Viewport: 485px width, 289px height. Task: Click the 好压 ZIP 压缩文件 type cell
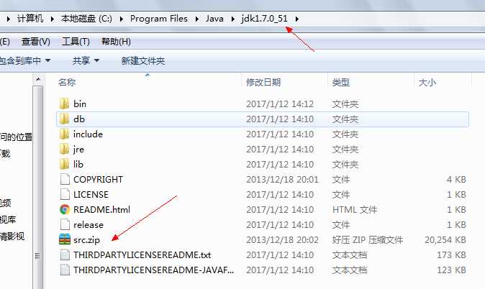tap(368, 240)
